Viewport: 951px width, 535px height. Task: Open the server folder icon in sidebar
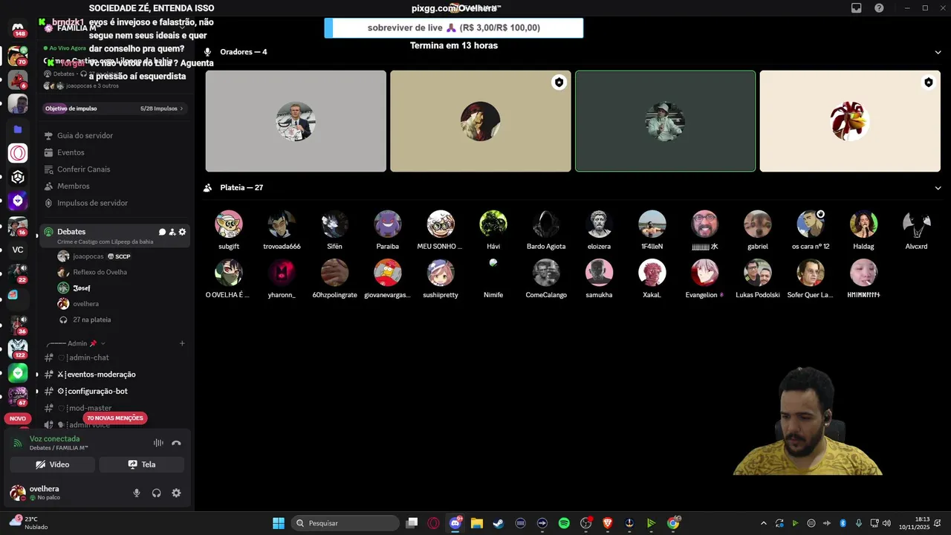click(18, 129)
